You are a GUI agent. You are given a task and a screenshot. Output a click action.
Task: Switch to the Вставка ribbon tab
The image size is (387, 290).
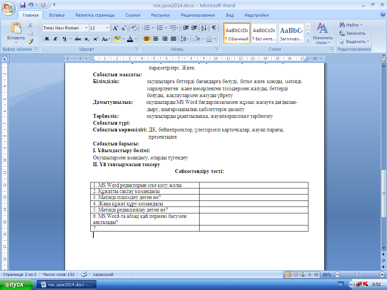pyautogui.click(x=57, y=15)
